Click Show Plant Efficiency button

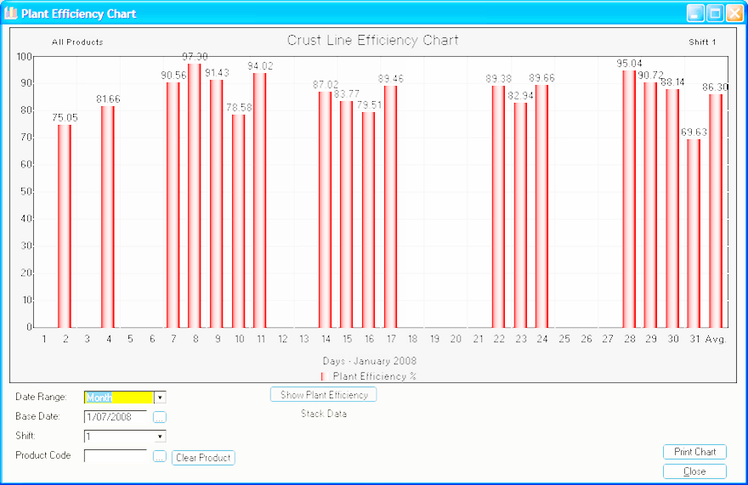click(x=324, y=395)
